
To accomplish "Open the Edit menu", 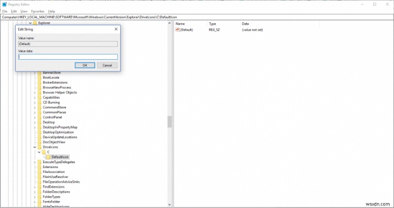I will pos(14,11).
